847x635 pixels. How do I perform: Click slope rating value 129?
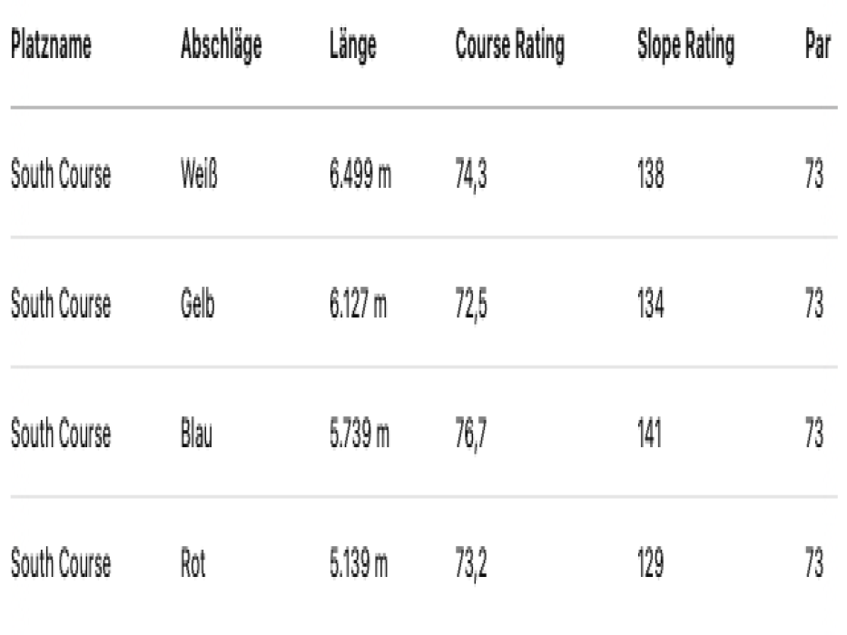tap(651, 562)
